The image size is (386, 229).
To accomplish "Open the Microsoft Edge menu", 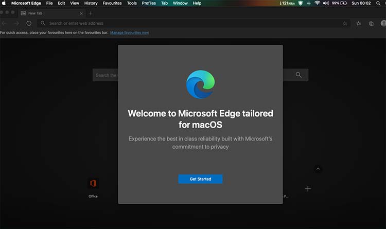I will click(x=26, y=3).
